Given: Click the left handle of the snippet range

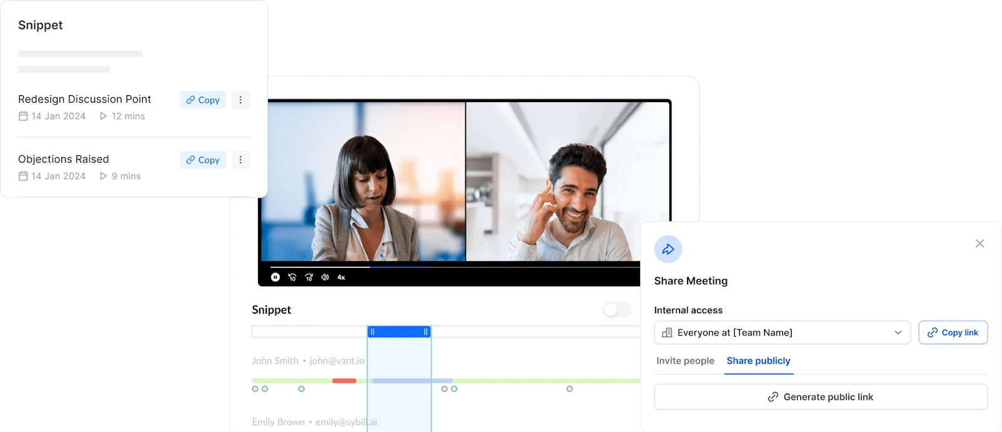Looking at the screenshot, I should point(372,332).
